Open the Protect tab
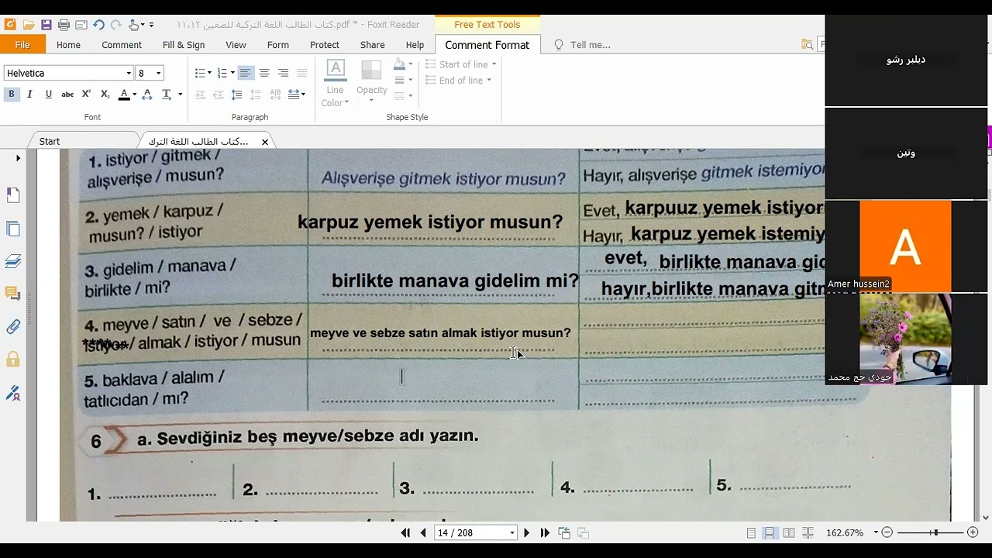992x558 pixels. (325, 45)
